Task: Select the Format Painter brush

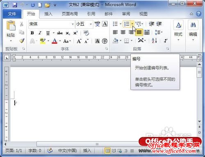Action: [22, 40]
